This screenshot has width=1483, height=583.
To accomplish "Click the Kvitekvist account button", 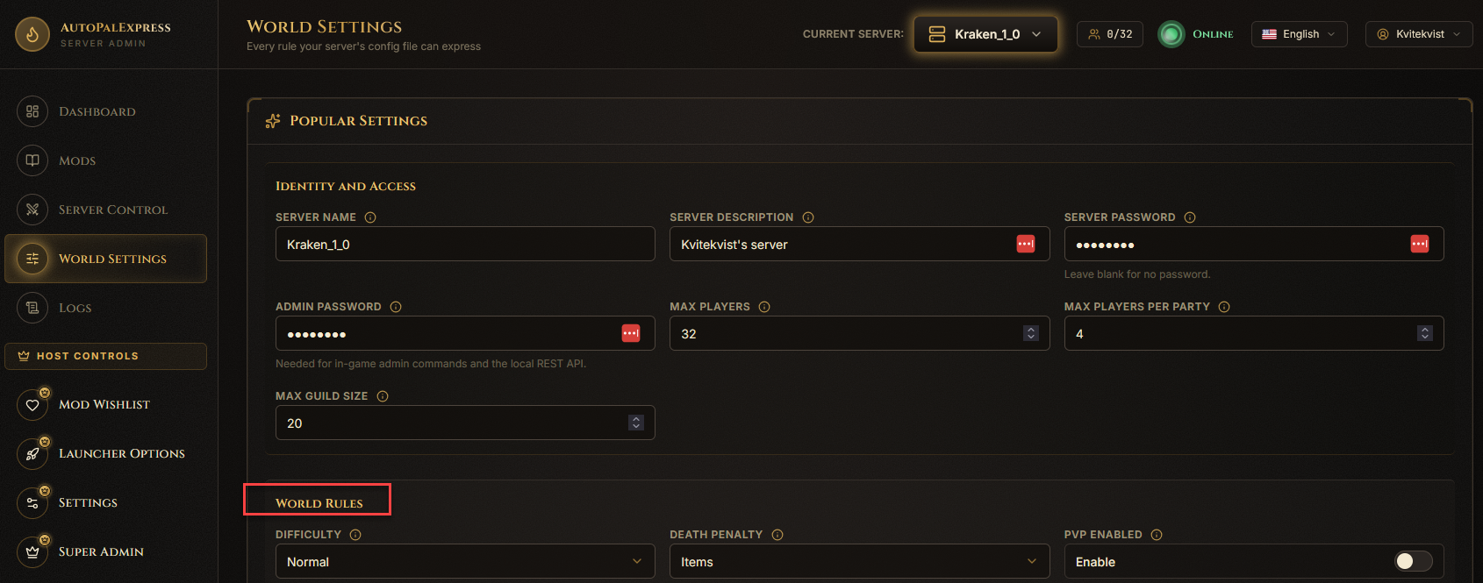I will [1418, 34].
